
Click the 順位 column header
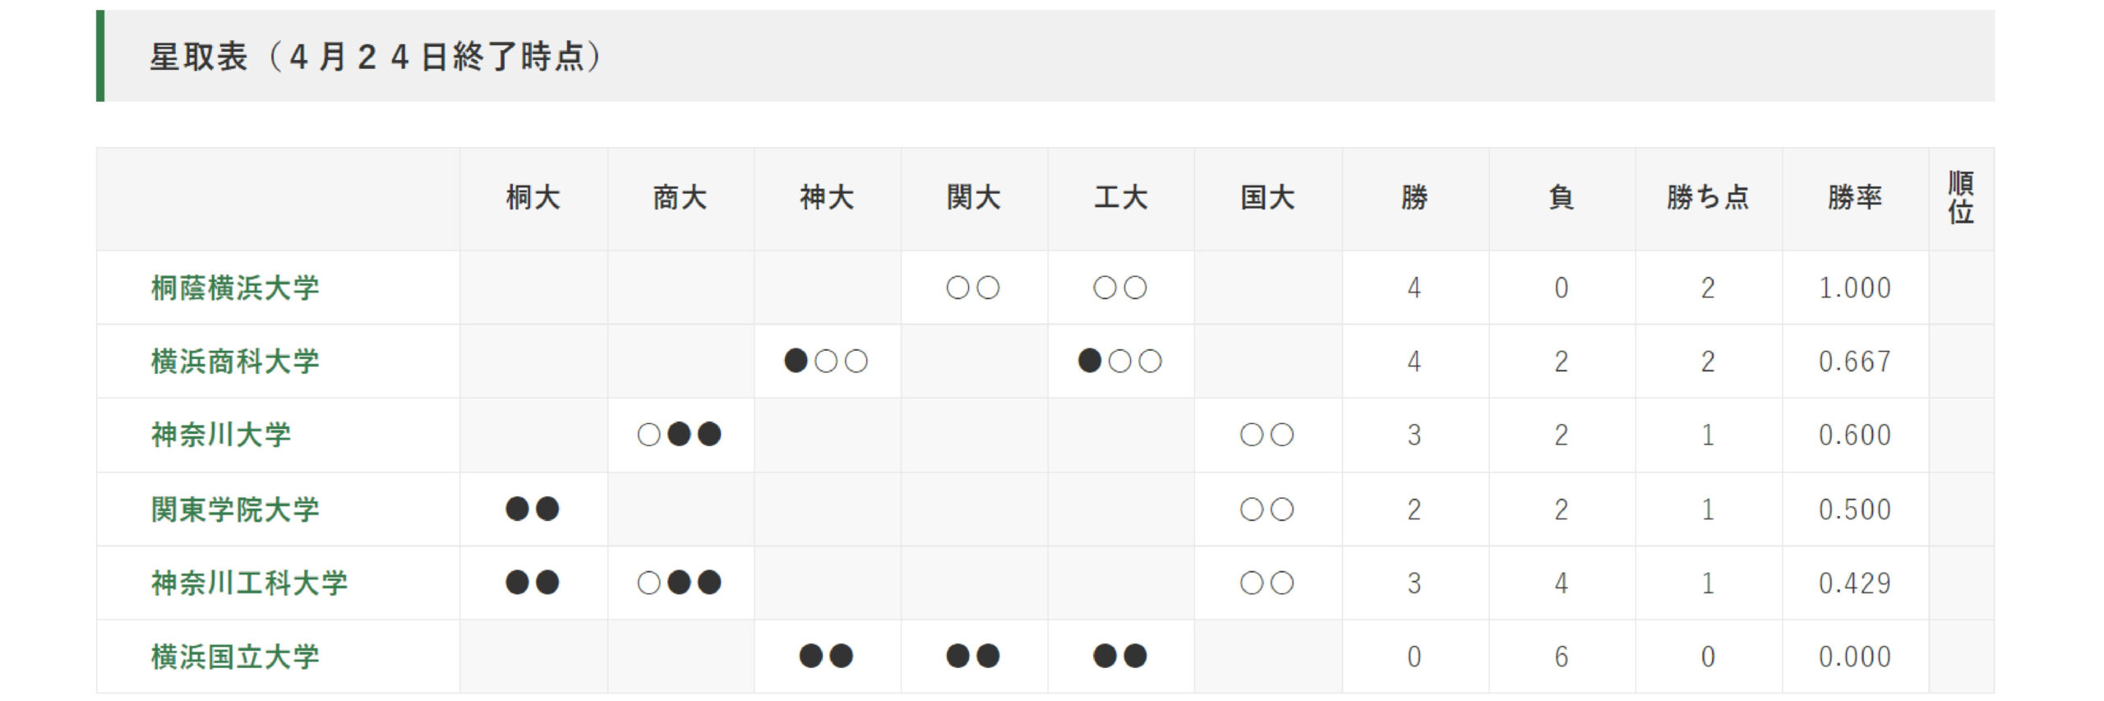tap(1961, 197)
